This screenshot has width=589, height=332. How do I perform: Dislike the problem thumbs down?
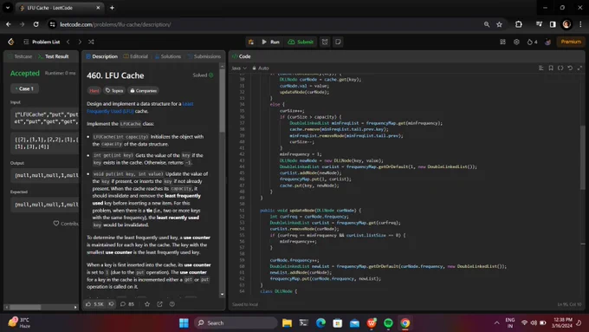point(111,303)
